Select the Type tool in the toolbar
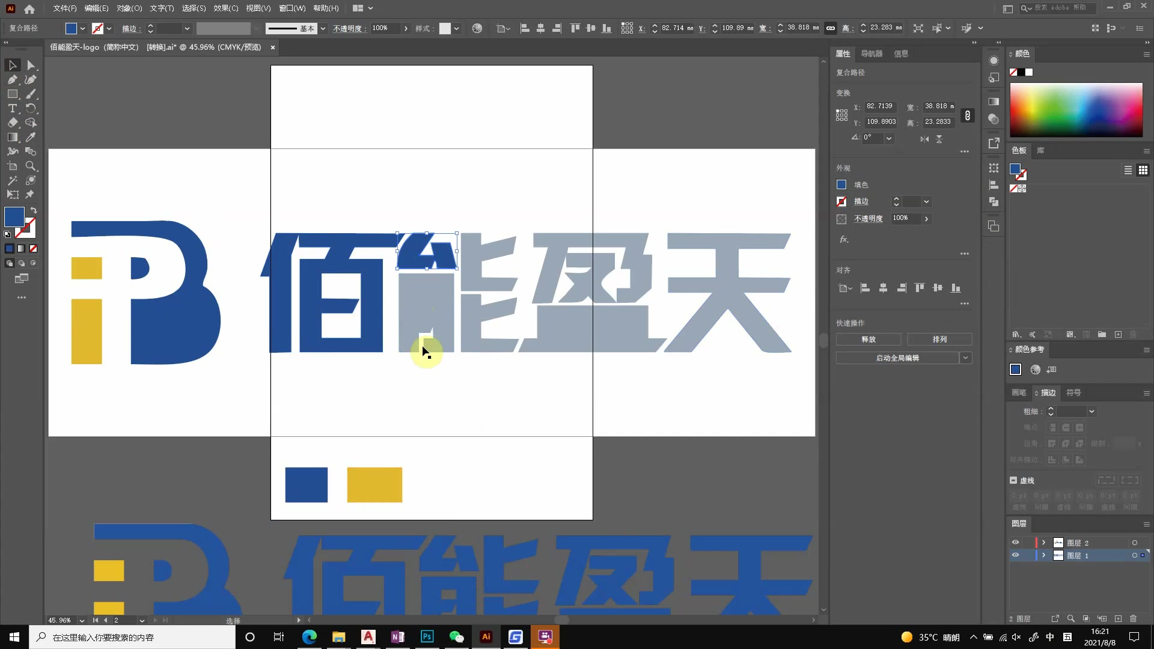The height and width of the screenshot is (649, 1154). coord(13,108)
